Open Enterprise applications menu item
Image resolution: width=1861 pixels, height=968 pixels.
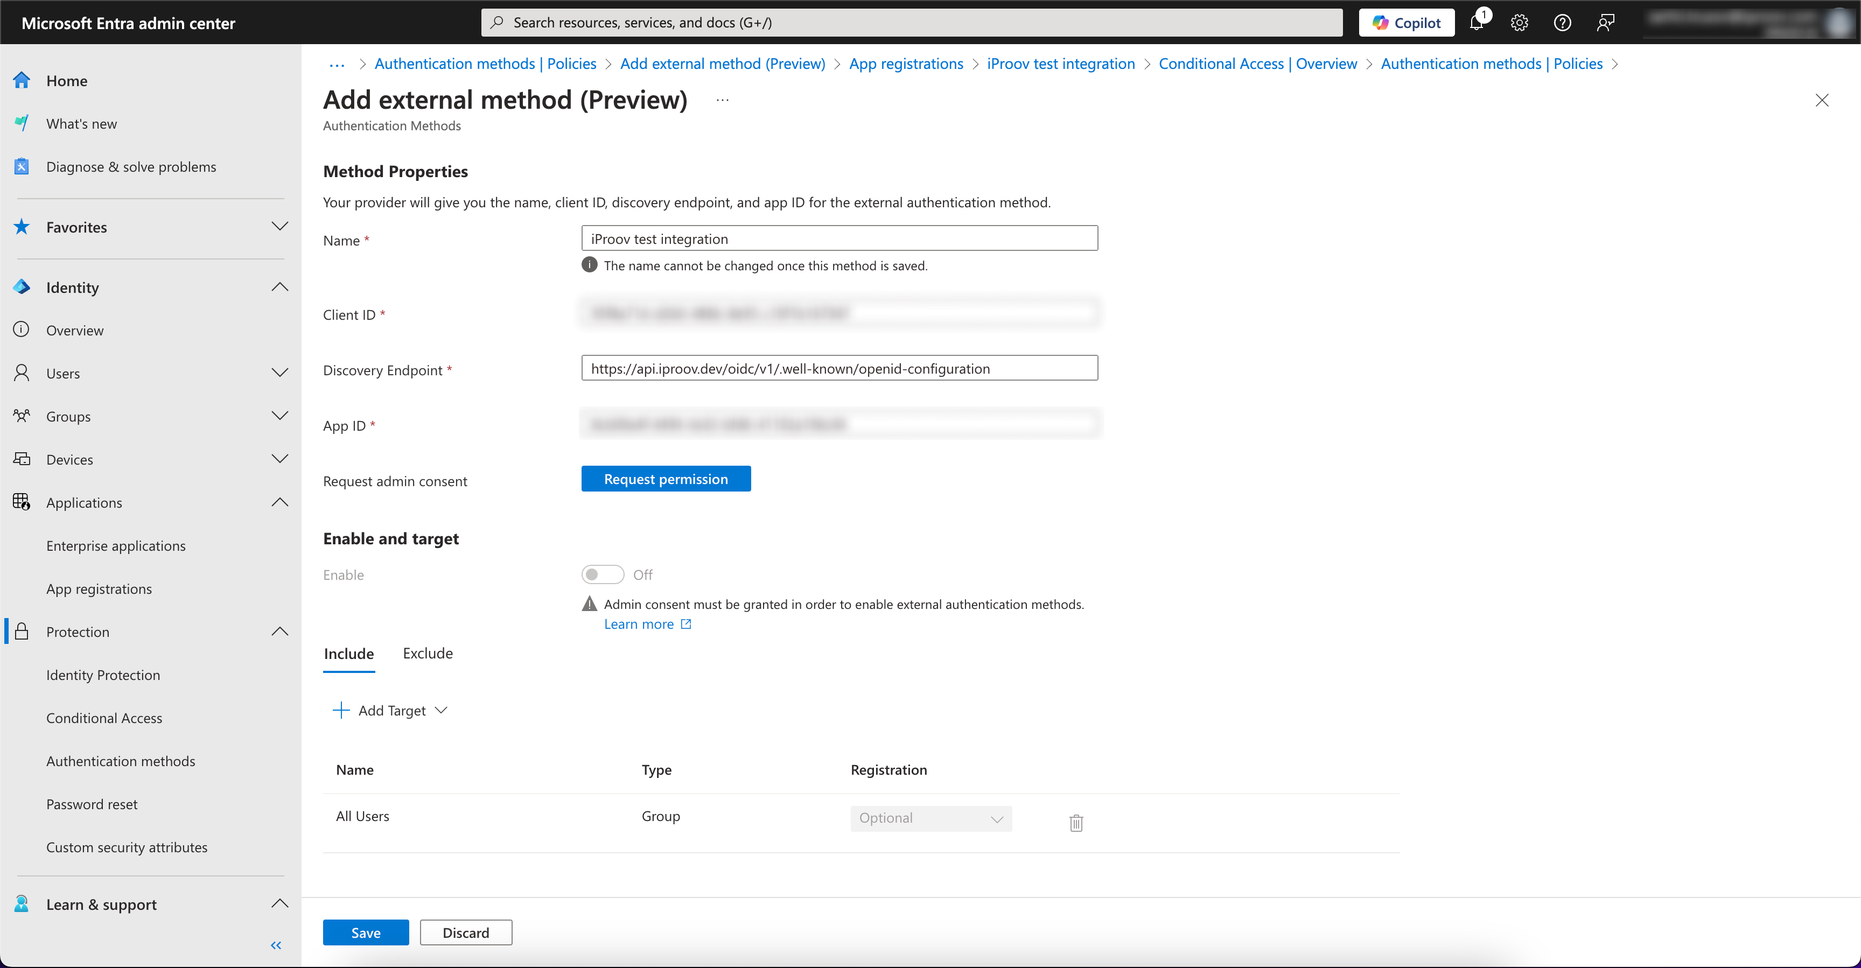[116, 545]
